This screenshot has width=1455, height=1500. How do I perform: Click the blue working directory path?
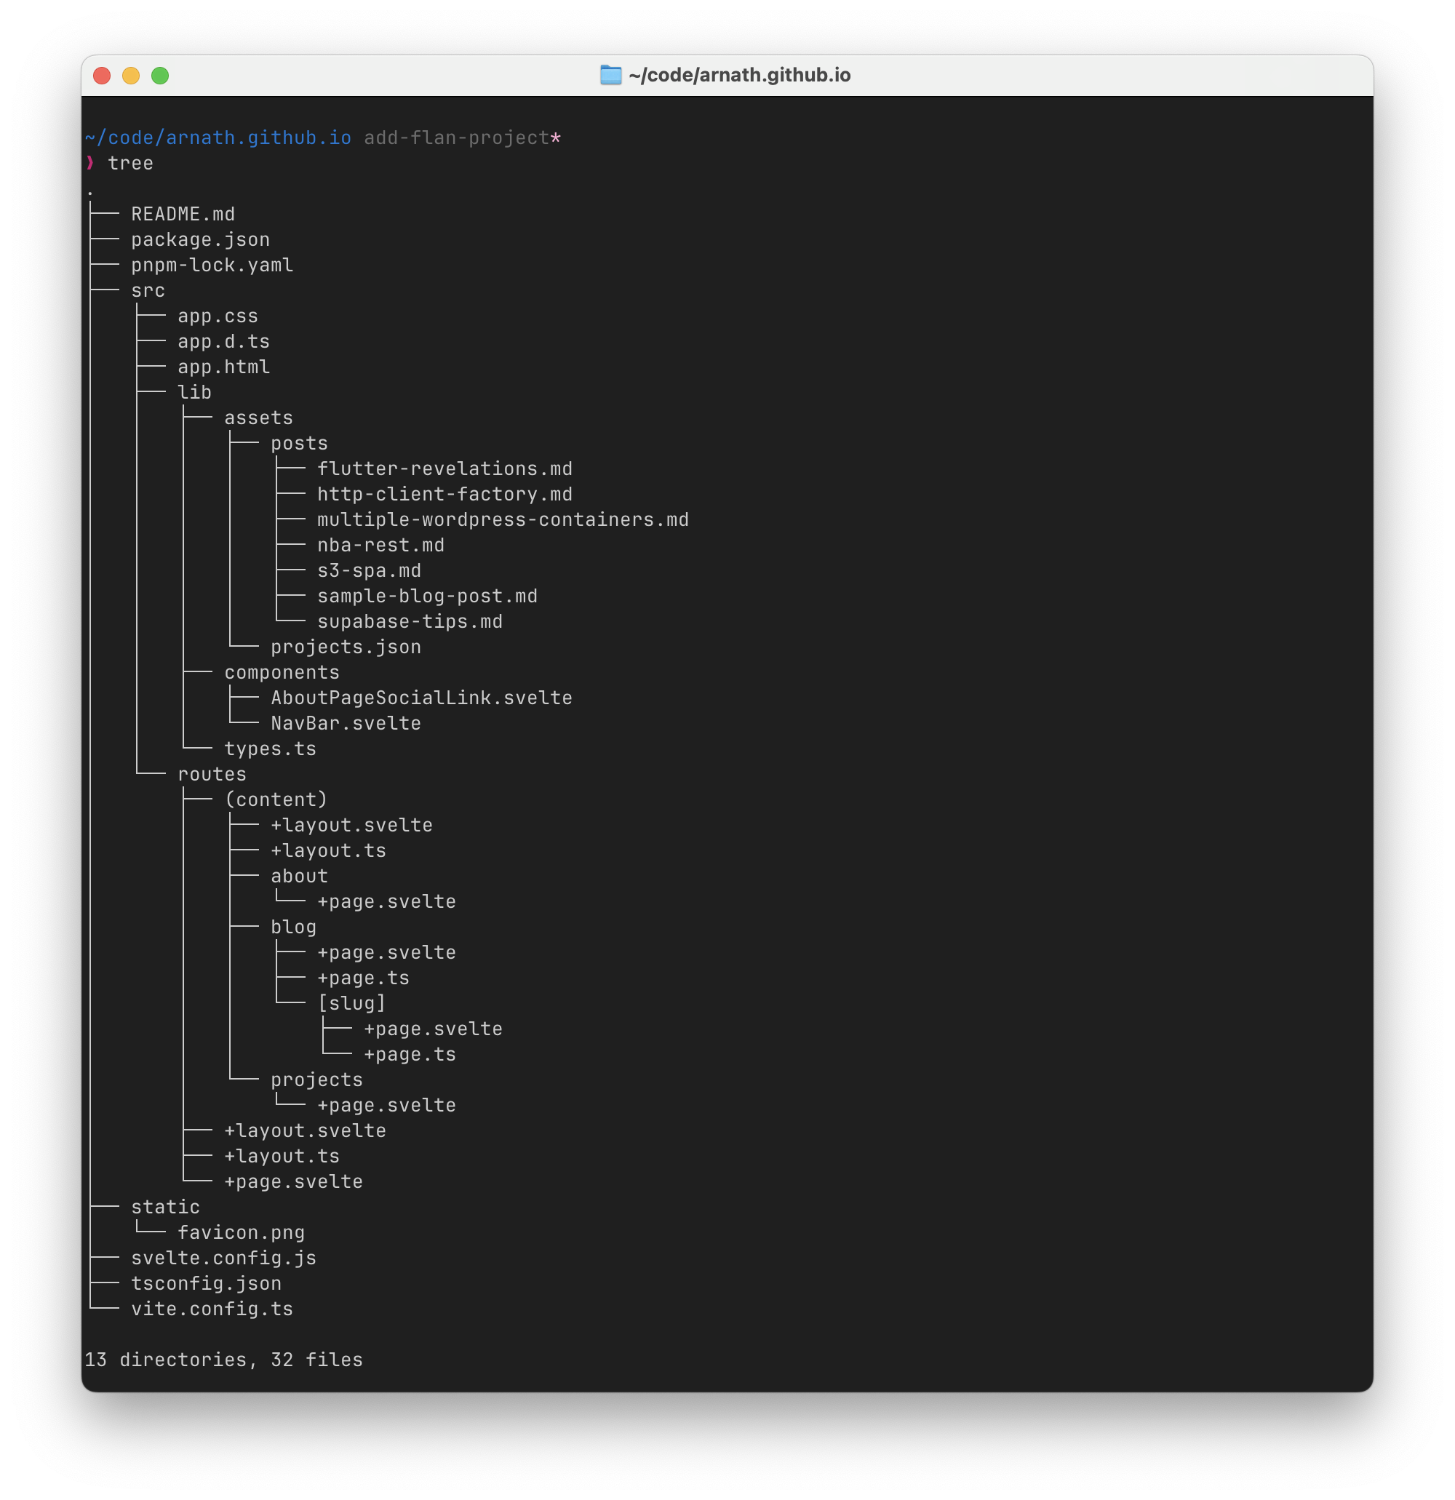218,137
